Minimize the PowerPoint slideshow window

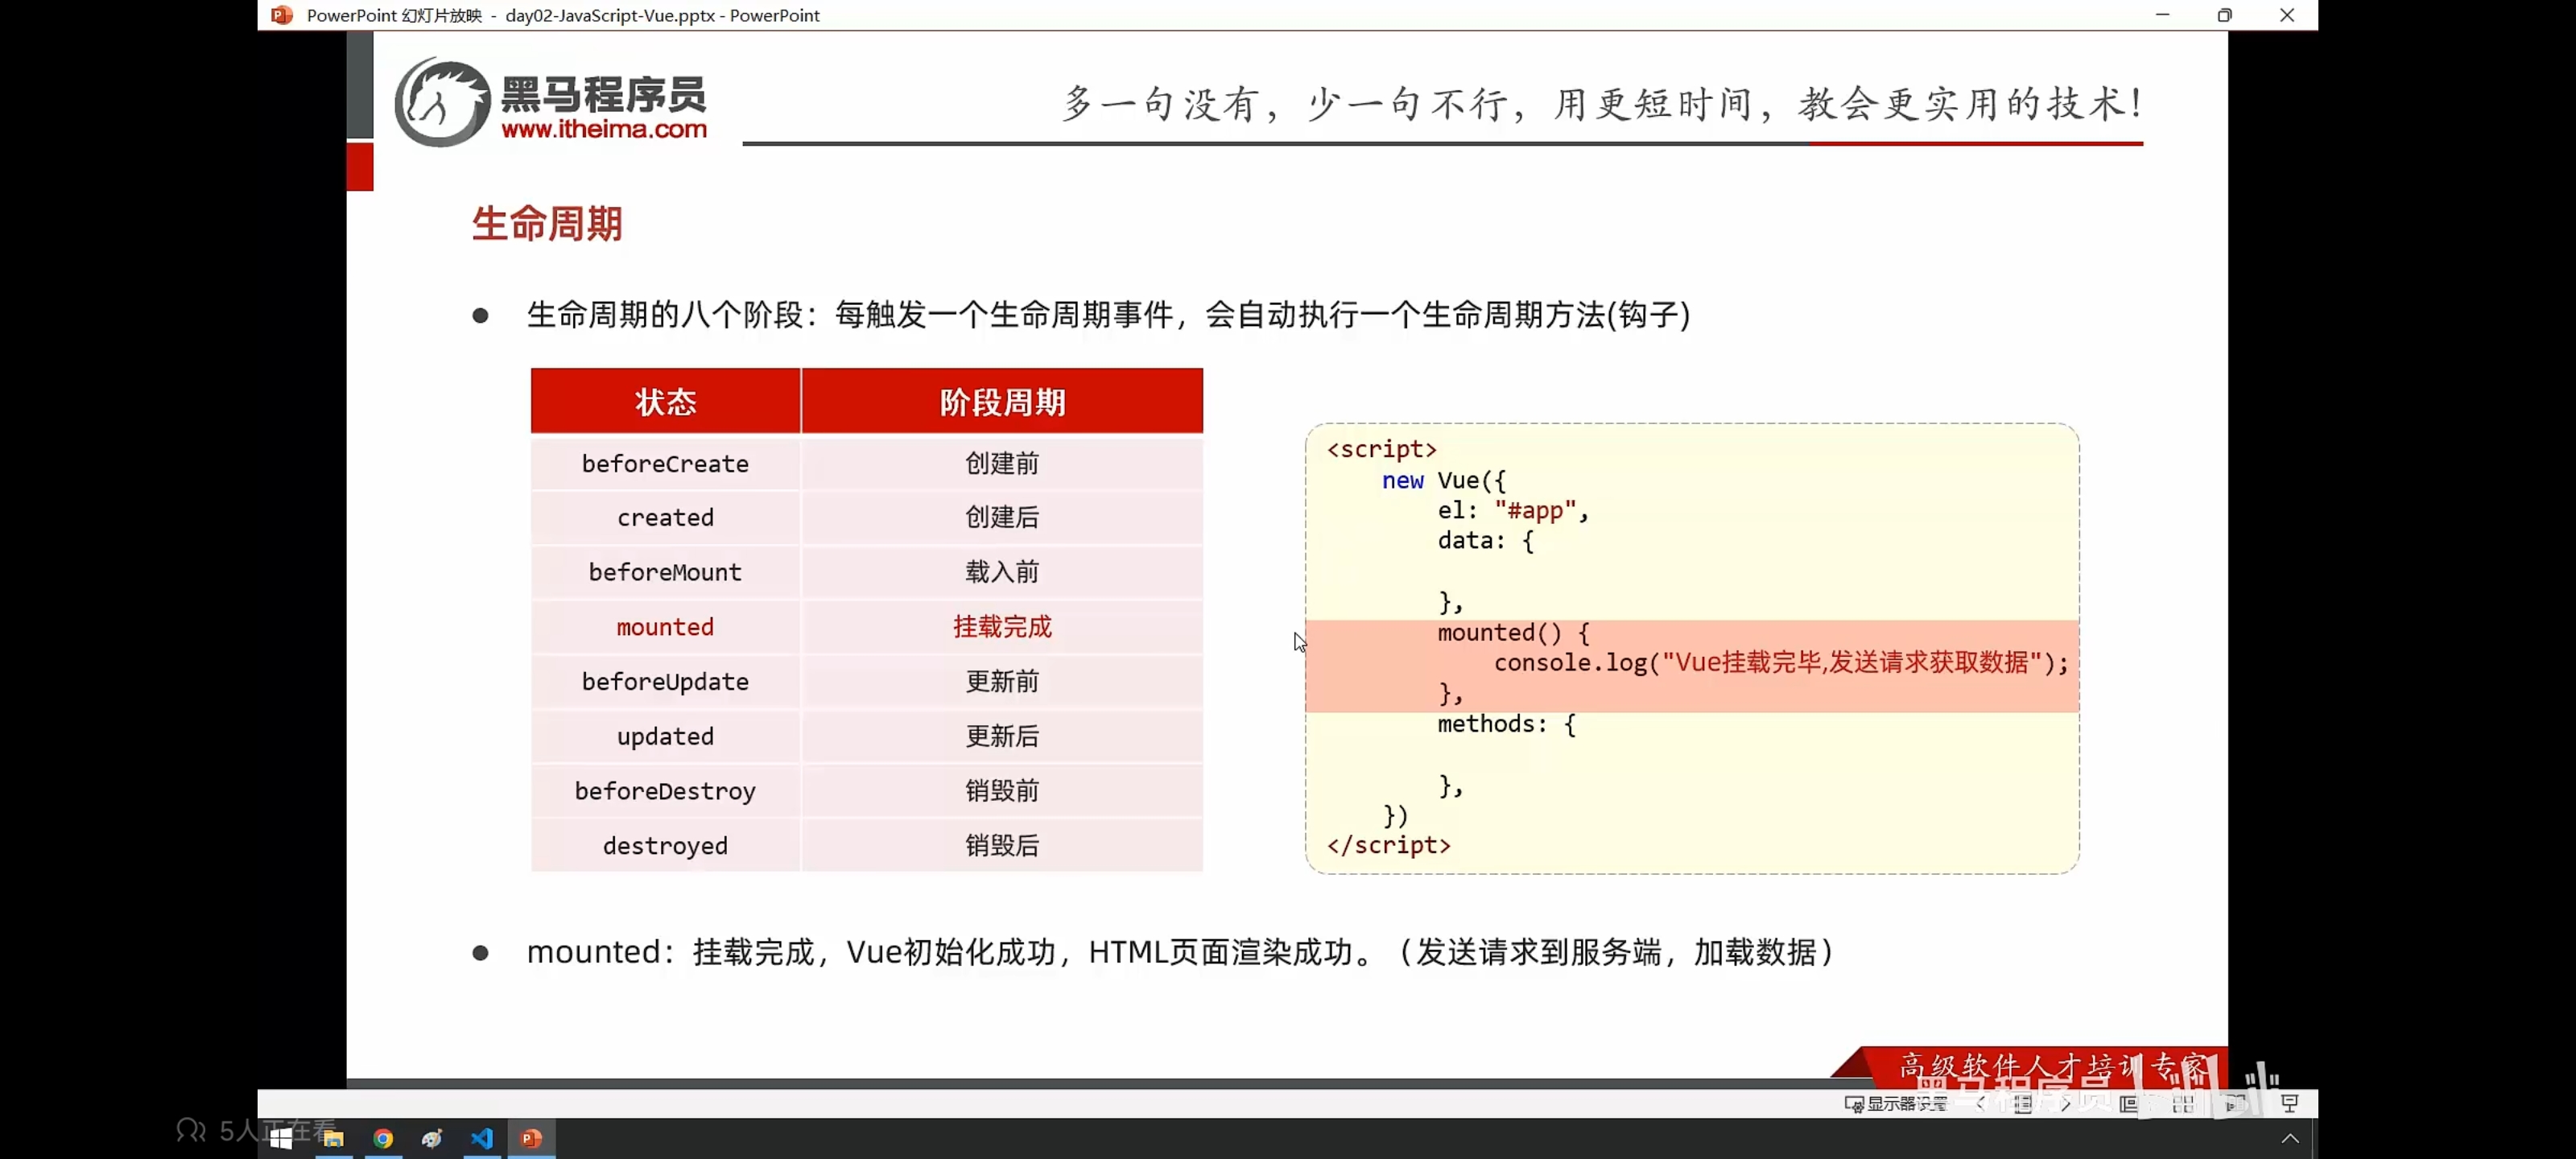point(2162,15)
